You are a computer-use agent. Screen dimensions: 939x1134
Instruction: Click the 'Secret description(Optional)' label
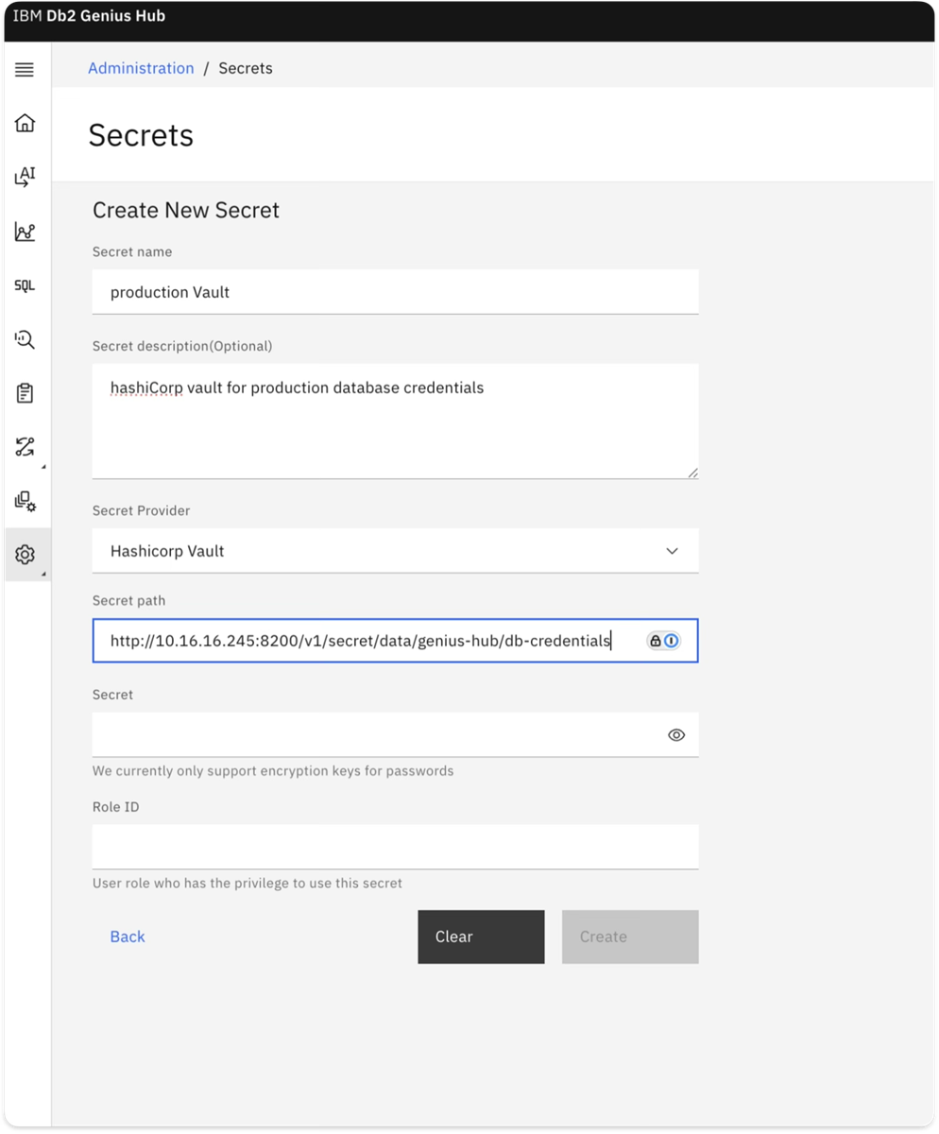pos(182,346)
